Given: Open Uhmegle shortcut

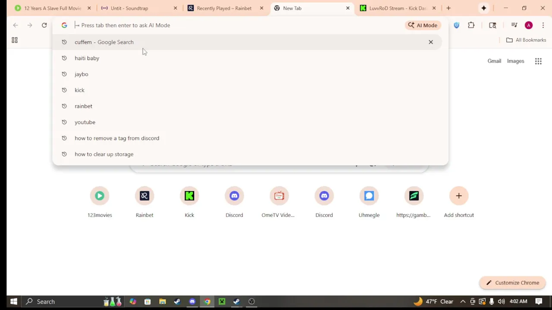Looking at the screenshot, I should (369, 203).
